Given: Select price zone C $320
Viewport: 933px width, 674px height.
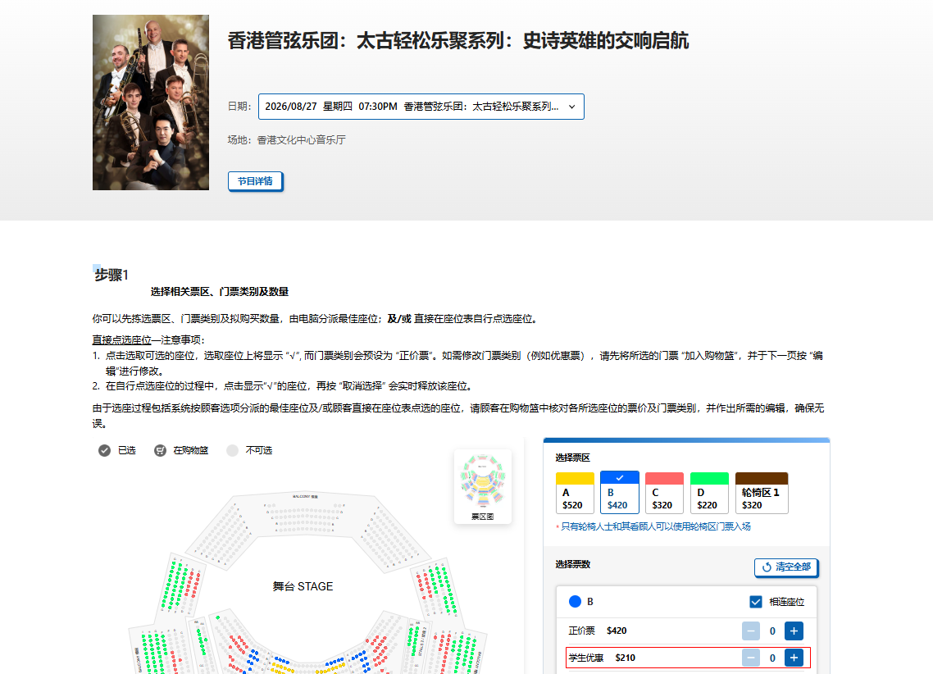Looking at the screenshot, I should 664,493.
